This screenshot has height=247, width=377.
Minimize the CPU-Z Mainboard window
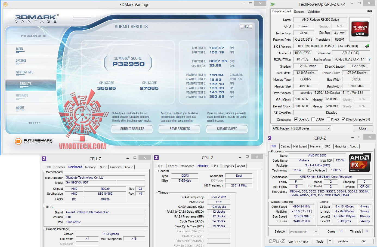click(128, 158)
